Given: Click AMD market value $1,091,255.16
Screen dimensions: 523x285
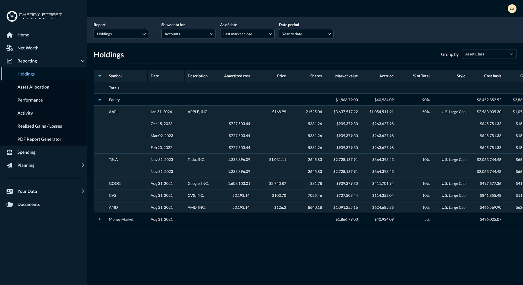Looking at the screenshot, I should tap(345, 207).
